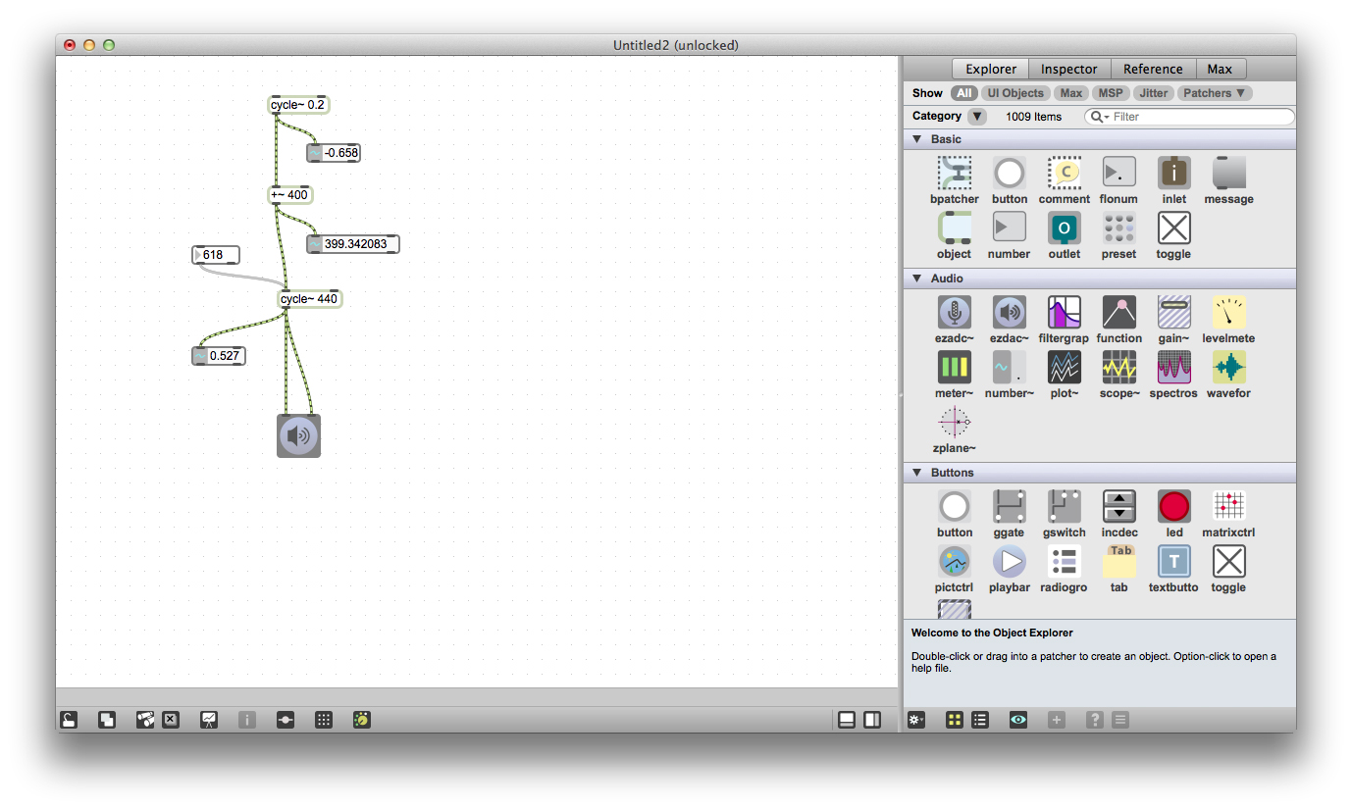
Task: Select the ezadc~ microphone icon
Action: coord(954,313)
